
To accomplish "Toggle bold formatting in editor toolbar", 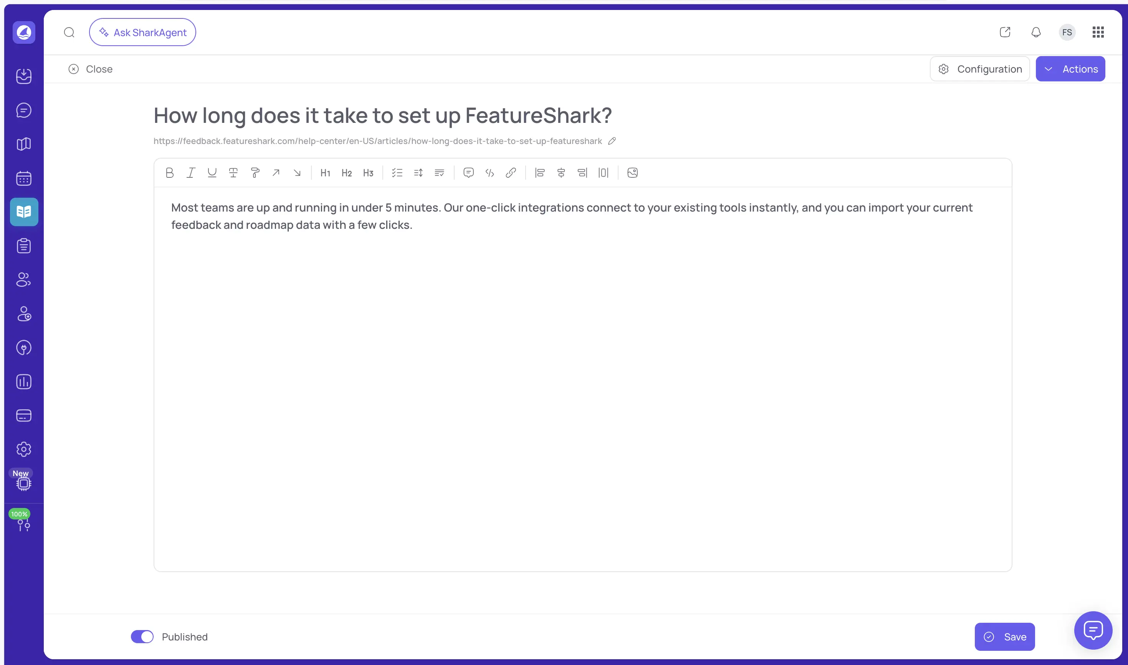I will [169, 173].
